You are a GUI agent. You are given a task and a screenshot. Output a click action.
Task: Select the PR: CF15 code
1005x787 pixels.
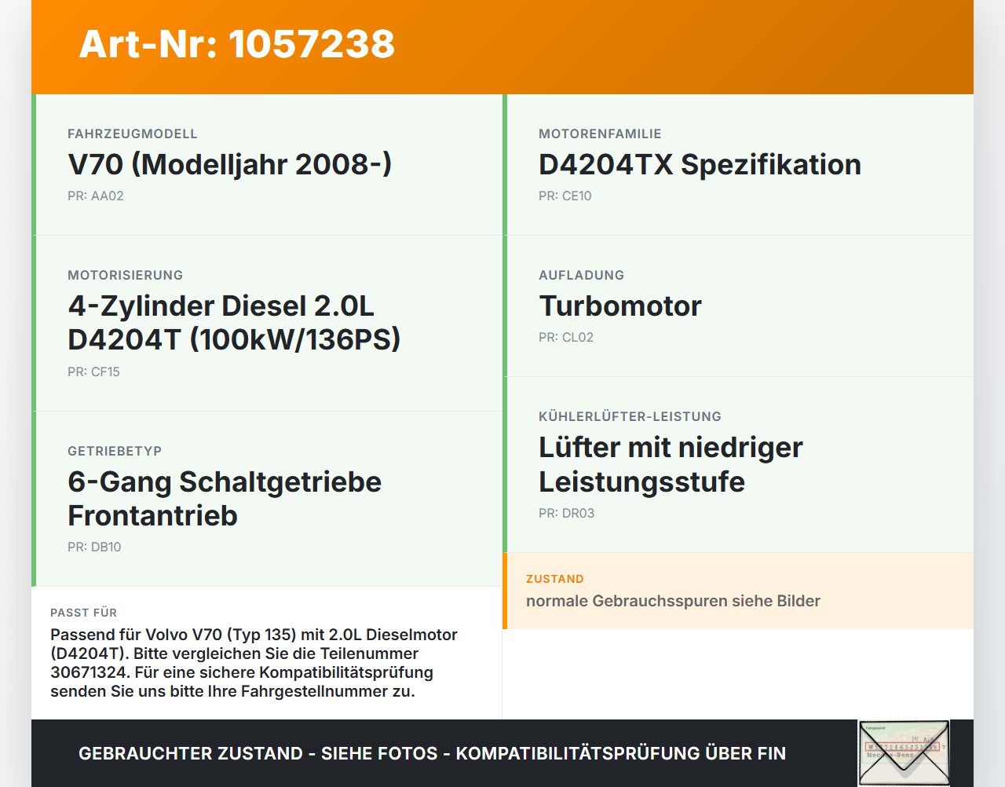coord(93,372)
